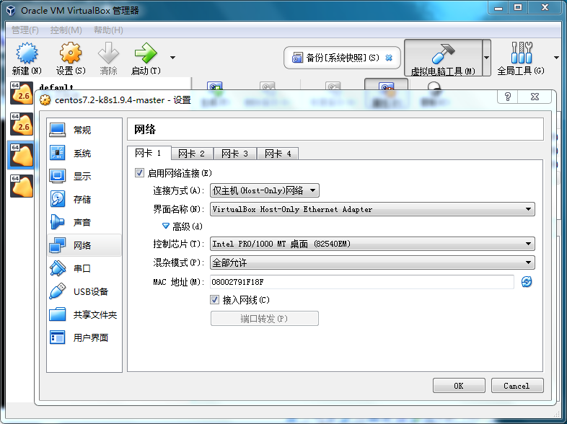Open 显示 (Display) settings category
Screen dimensions: 567x424
[x=84, y=177]
